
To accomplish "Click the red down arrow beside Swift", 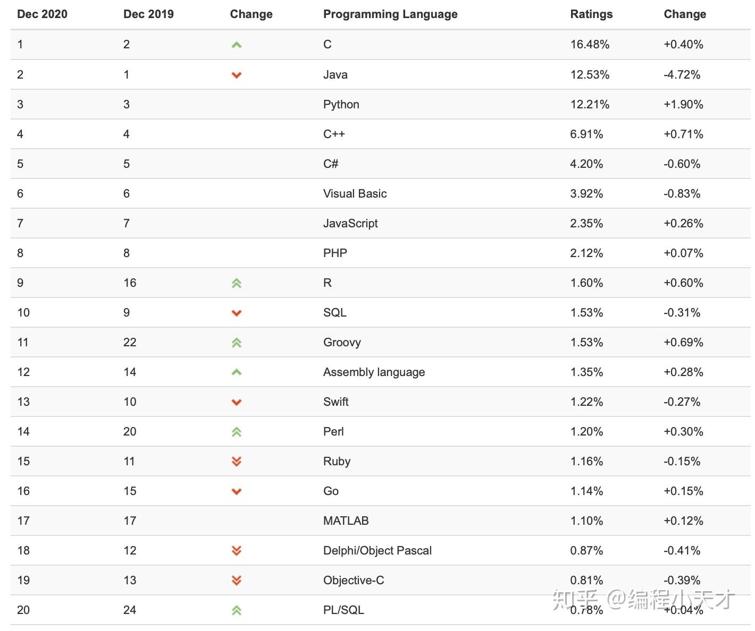I will pyautogui.click(x=237, y=402).
